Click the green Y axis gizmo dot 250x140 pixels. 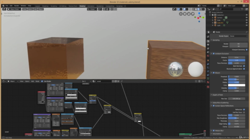203,17
